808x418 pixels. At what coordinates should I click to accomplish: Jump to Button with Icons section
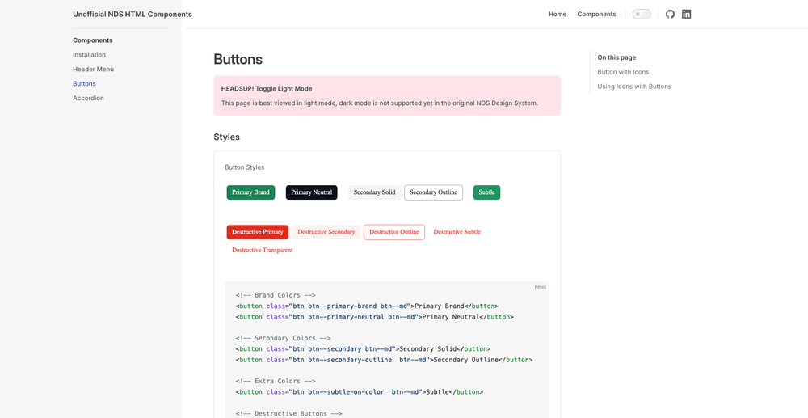(623, 72)
